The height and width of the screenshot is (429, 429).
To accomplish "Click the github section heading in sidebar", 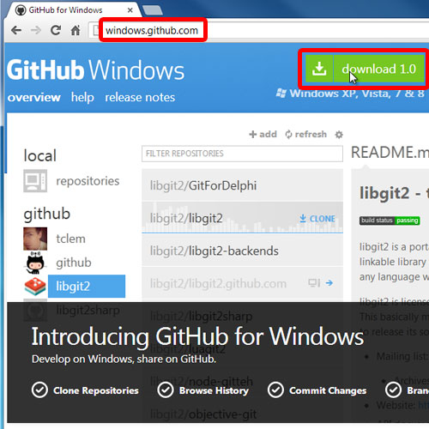I will 47,214.
